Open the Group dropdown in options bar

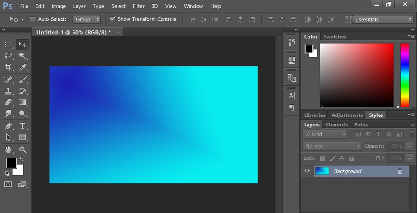coord(86,19)
